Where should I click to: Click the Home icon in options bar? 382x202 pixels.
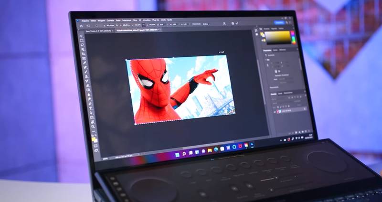point(81,26)
